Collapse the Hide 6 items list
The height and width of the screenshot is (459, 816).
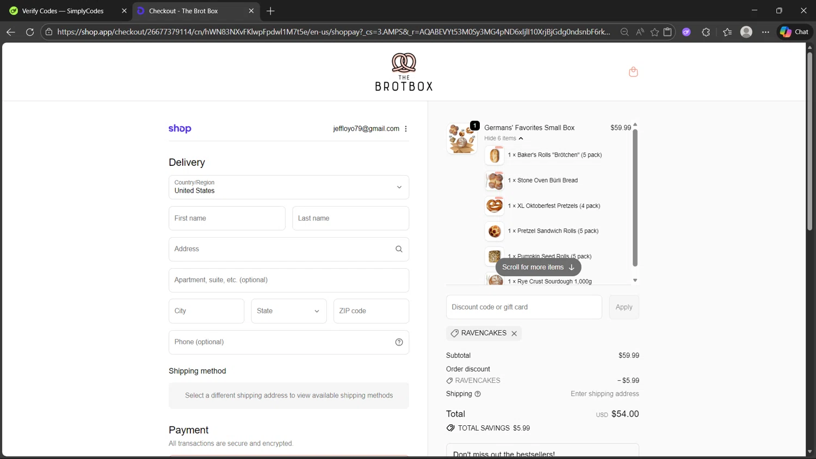tap(504, 138)
